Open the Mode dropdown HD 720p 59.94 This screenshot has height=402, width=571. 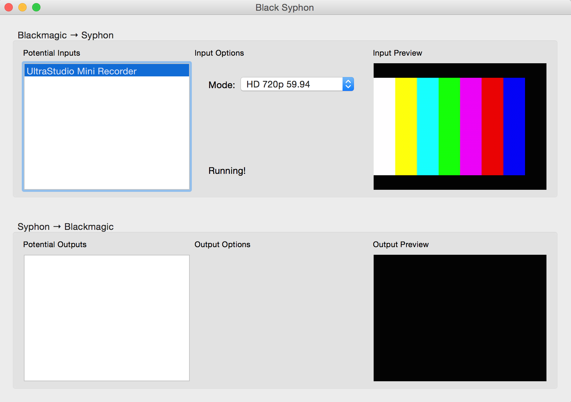pyautogui.click(x=297, y=84)
